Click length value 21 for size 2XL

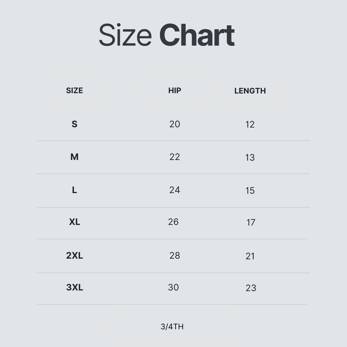250,256
